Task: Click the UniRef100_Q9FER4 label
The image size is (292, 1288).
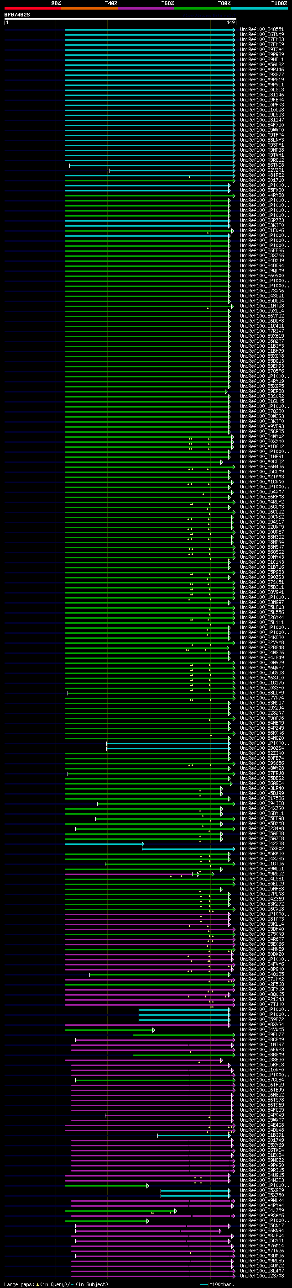Action: tap(261, 100)
